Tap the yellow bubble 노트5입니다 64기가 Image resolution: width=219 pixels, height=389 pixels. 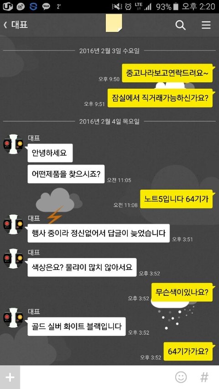(x=176, y=199)
